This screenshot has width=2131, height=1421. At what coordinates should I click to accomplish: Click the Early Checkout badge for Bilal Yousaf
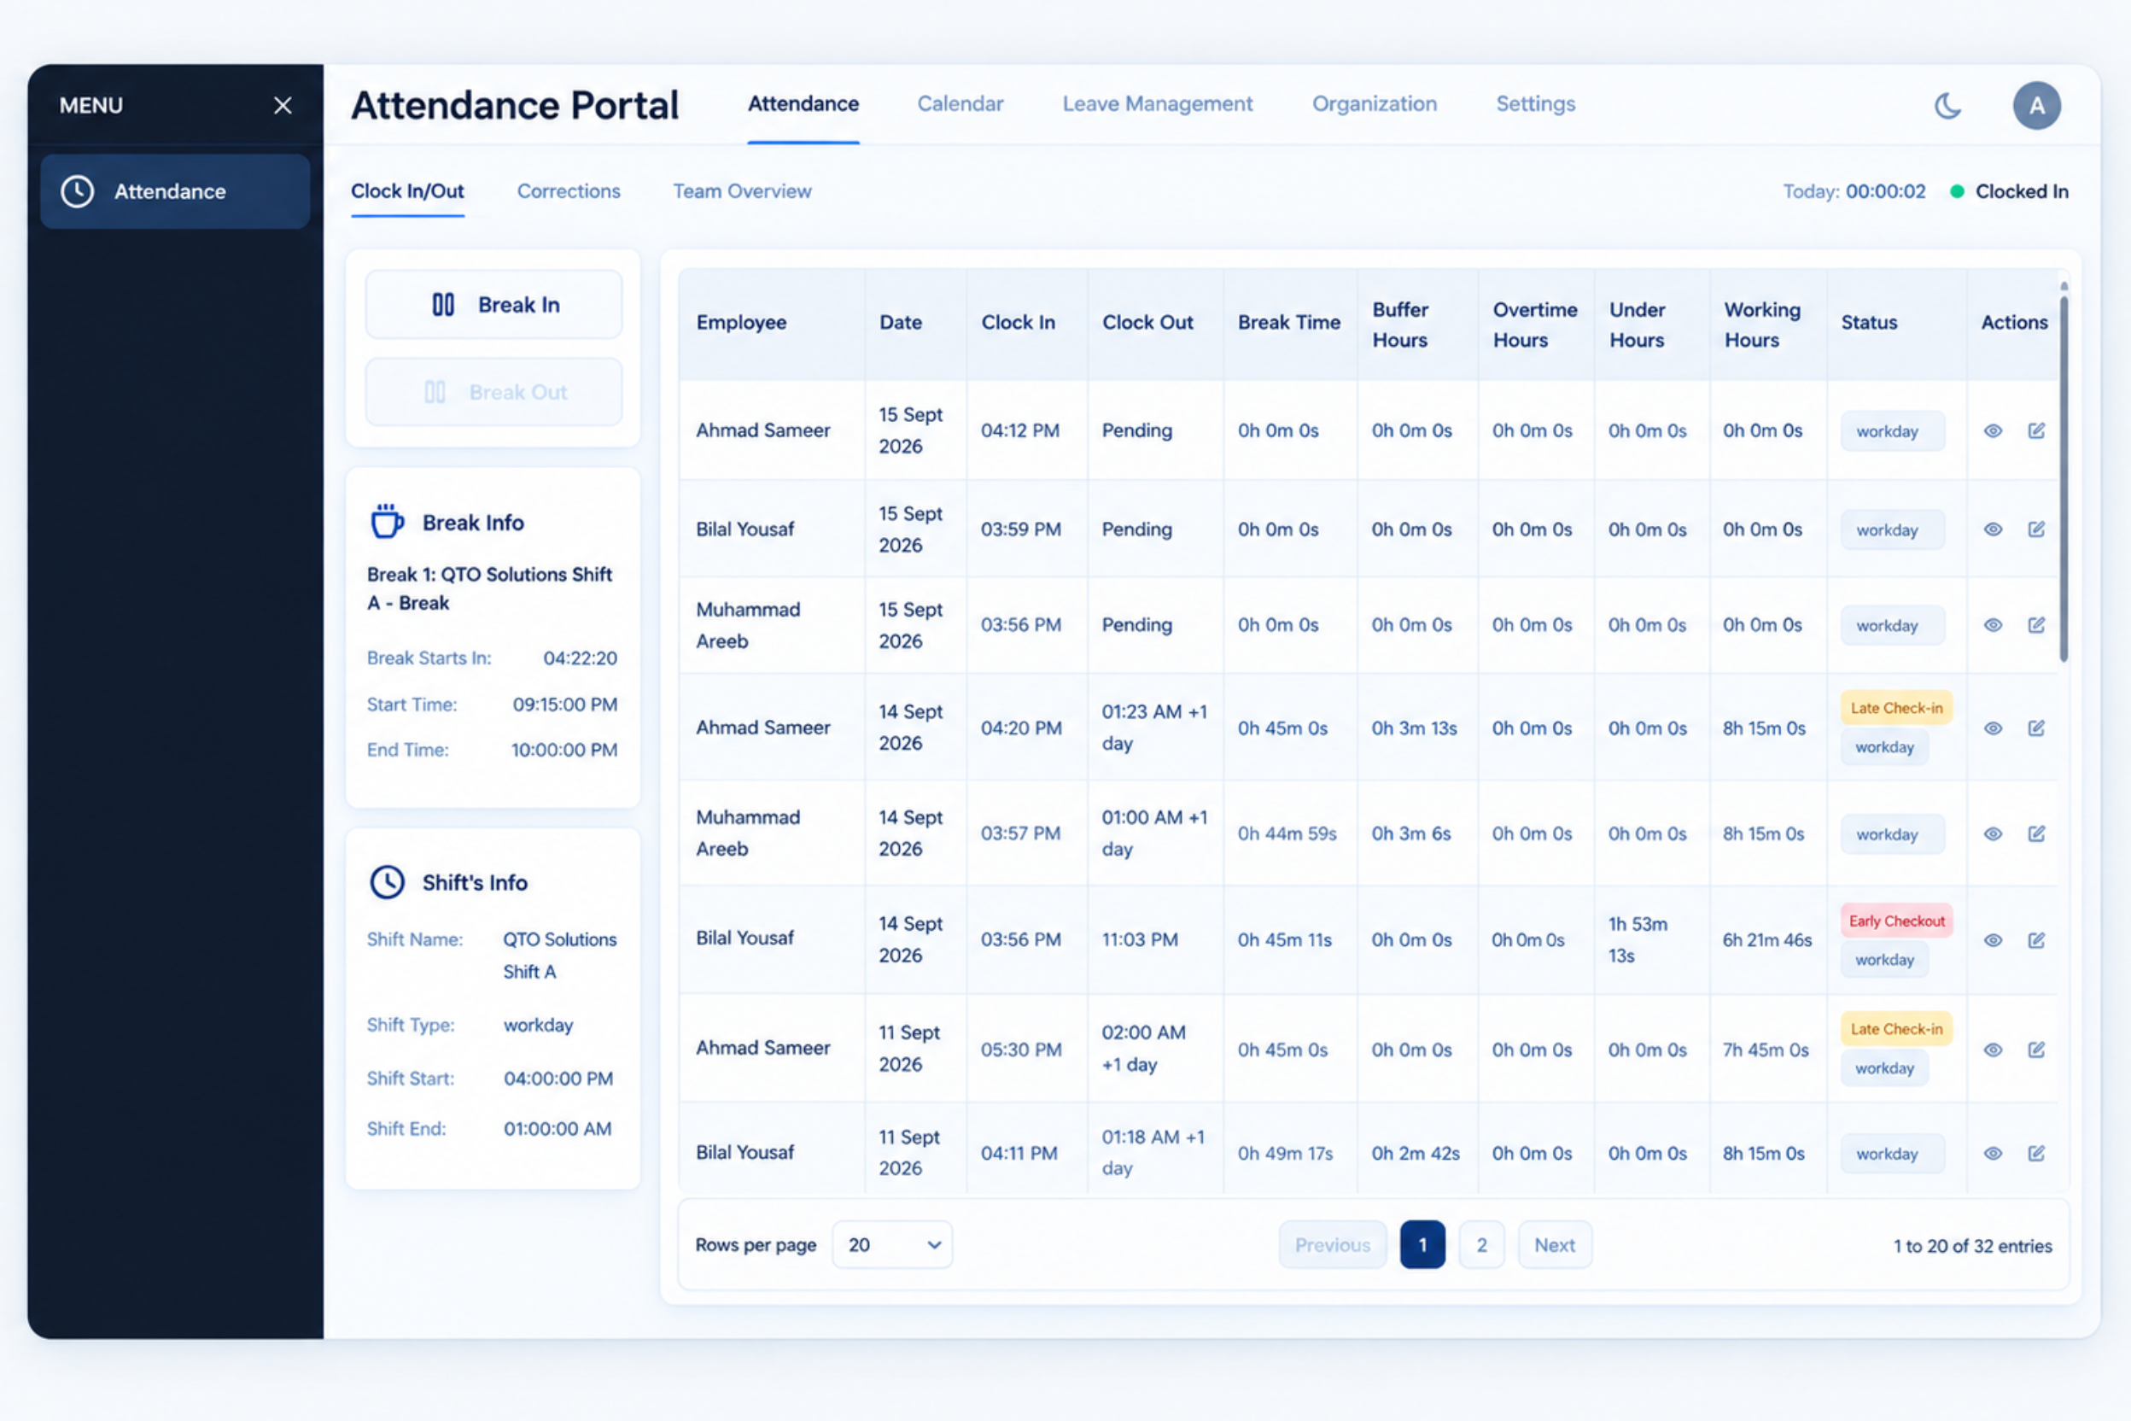1896,921
